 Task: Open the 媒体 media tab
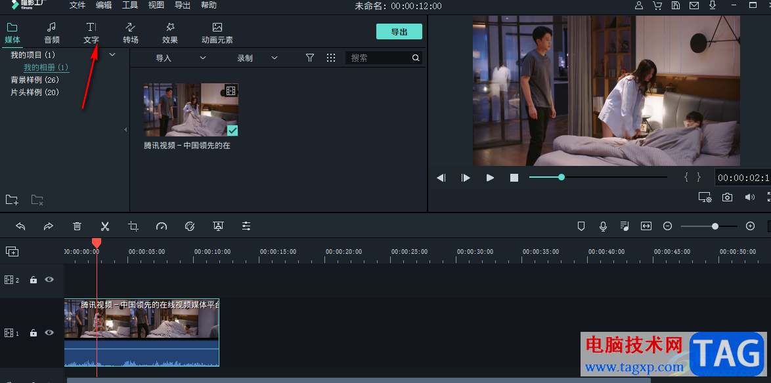point(12,33)
